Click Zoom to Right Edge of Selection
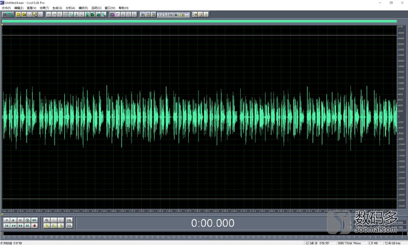 61,226
